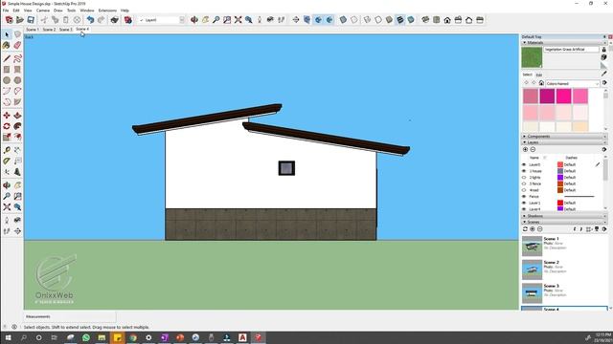This screenshot has width=613, height=344.
Task: Open the Extensions menu
Action: tap(107, 11)
